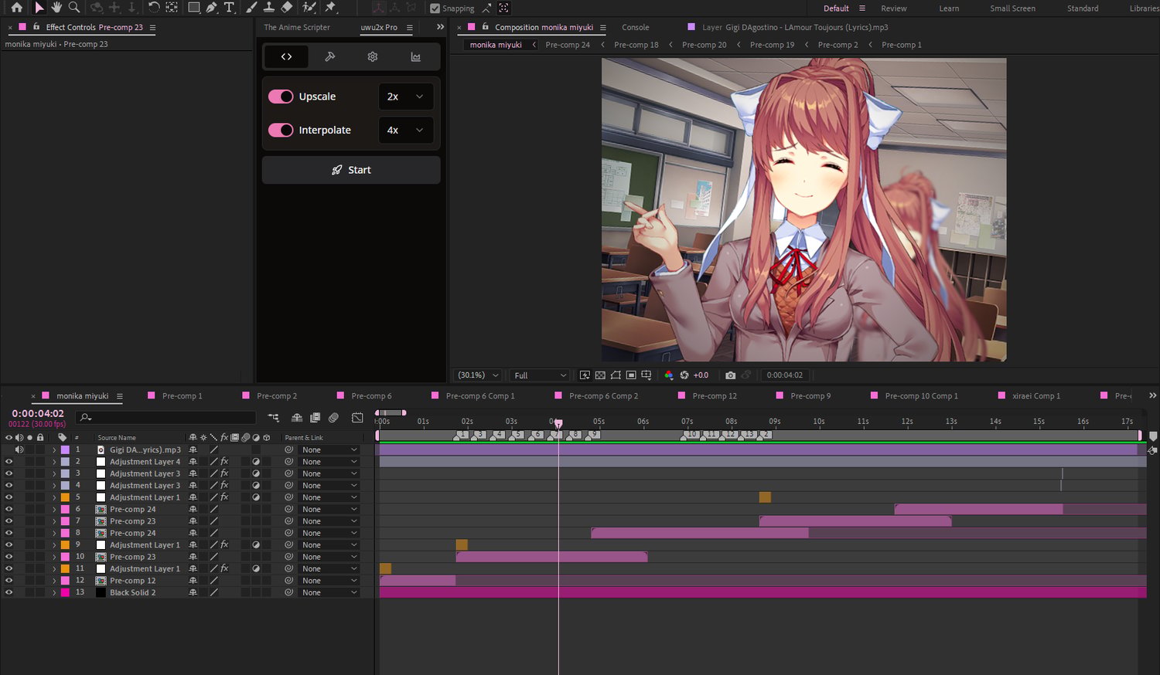
Task: Enable motion blur for timeline layers
Action: [333, 418]
